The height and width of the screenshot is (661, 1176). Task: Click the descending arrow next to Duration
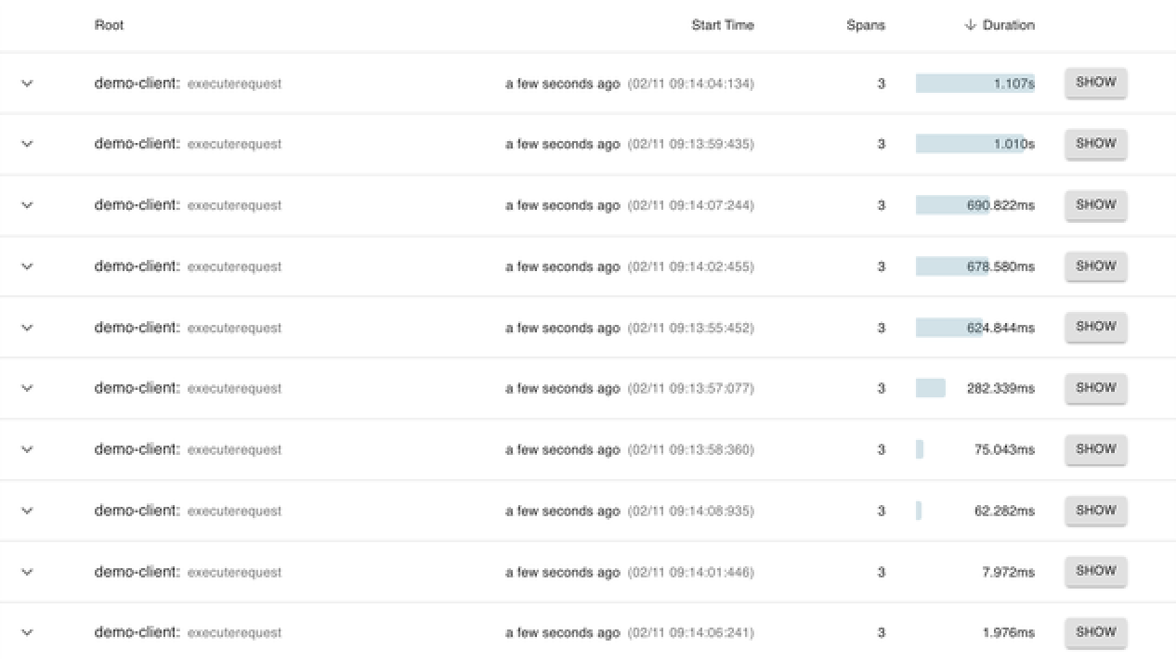(971, 25)
